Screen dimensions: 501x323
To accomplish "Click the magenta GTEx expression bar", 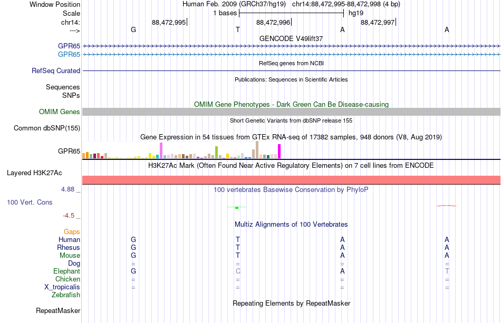I will (x=280, y=151).
